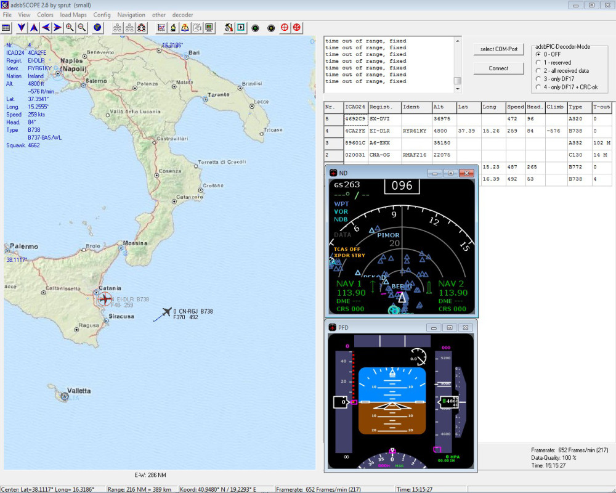Open the decoder menu
616x493 pixels.
click(x=182, y=14)
